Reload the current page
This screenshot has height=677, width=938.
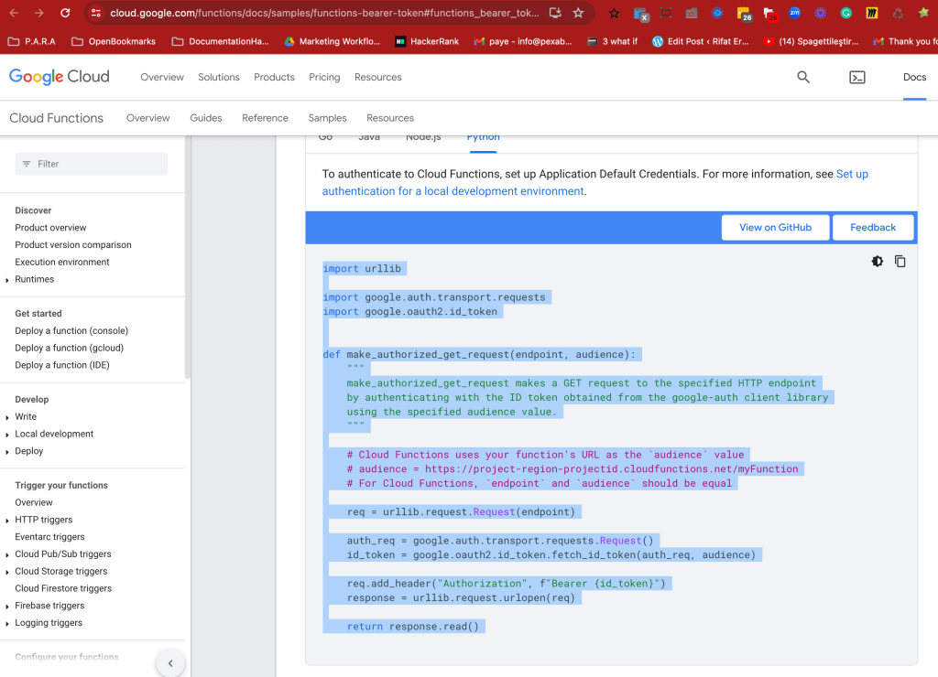click(x=65, y=13)
